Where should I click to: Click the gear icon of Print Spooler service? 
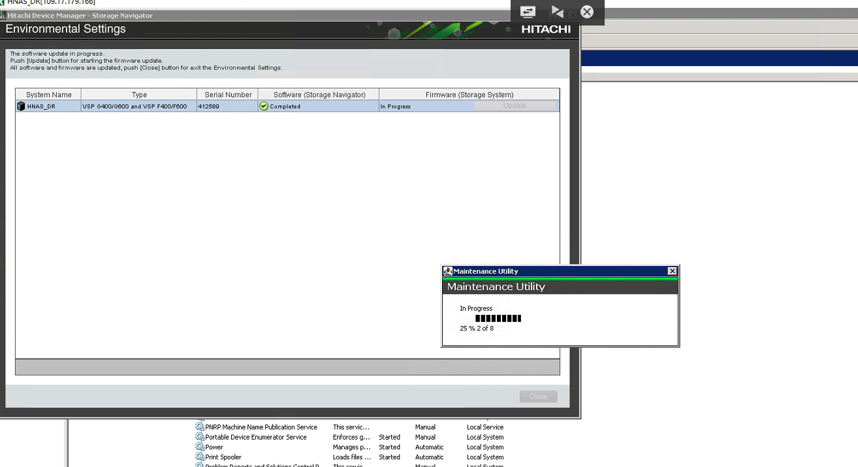[200, 457]
